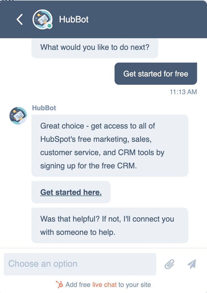The width and height of the screenshot is (207, 293).
Task: Click the HubBot avatar in the header
Action: (x=42, y=19)
